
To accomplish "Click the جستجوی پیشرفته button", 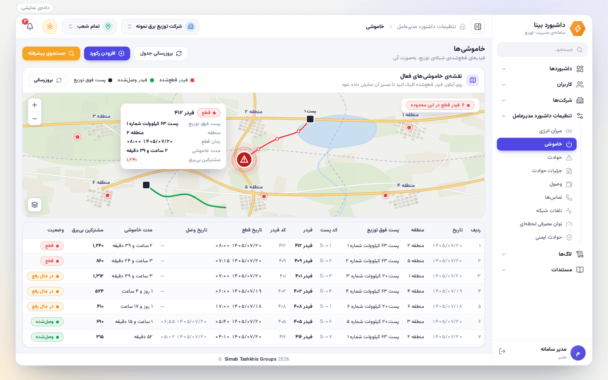I will coord(51,54).
